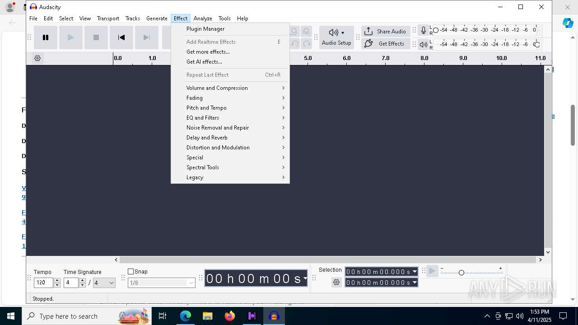Click the Zoom fit selection magnifier icon
Screen dimensions: 578x325
click(x=294, y=32)
